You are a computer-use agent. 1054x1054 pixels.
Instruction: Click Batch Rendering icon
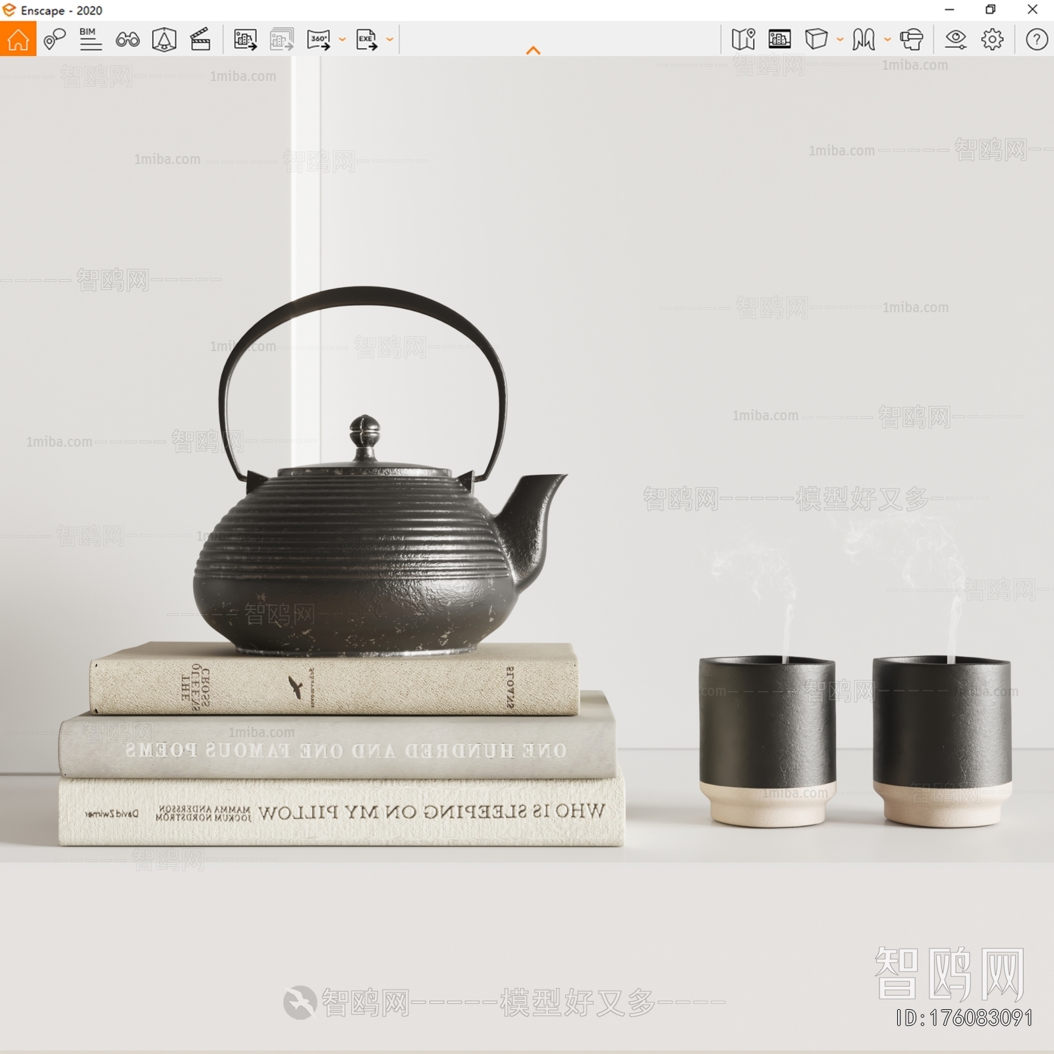coord(282,40)
